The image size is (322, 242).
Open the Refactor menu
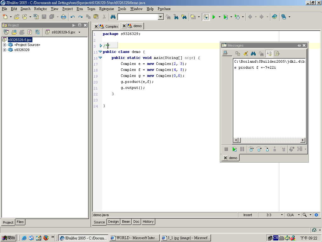point(41,9)
